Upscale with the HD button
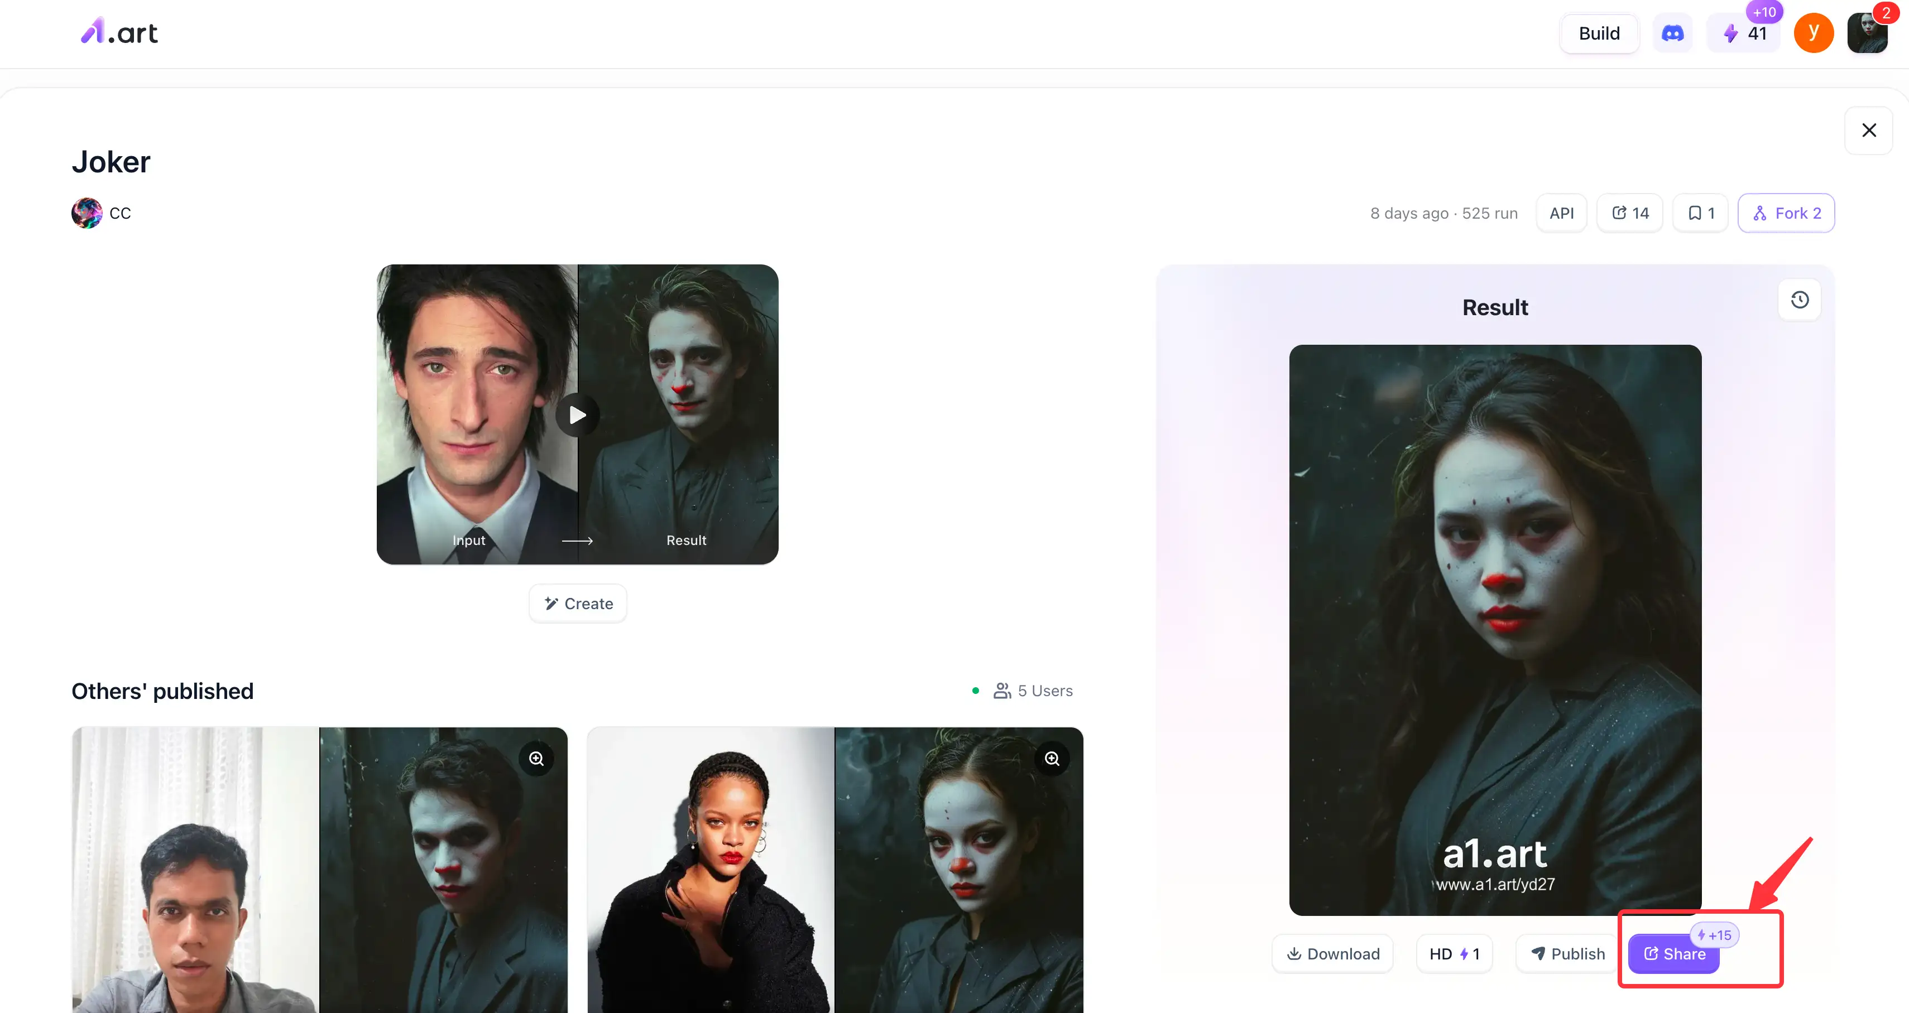Image resolution: width=1909 pixels, height=1013 pixels. (1454, 954)
